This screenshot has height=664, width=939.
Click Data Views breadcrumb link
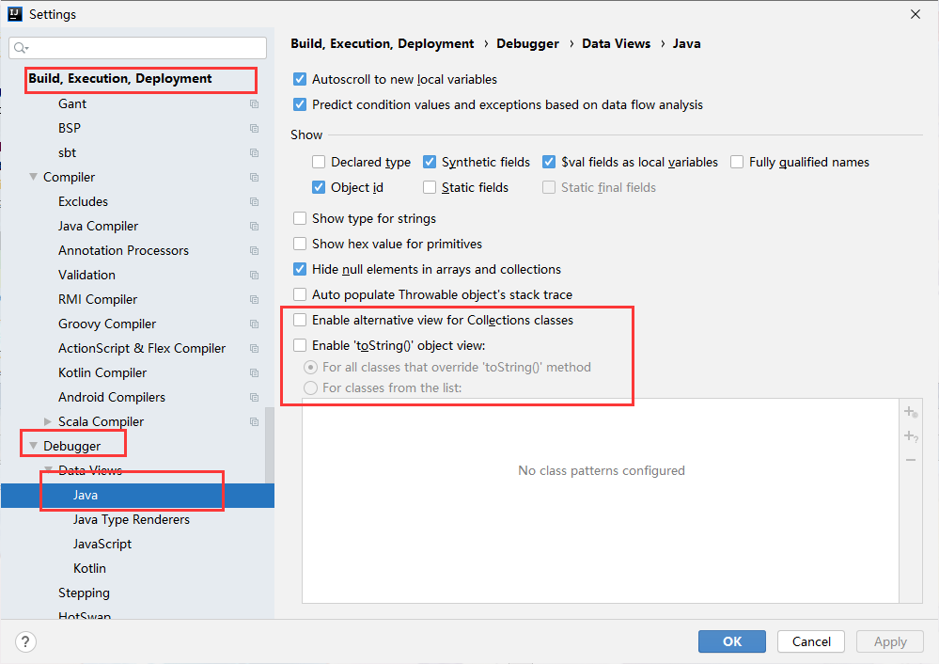(617, 44)
